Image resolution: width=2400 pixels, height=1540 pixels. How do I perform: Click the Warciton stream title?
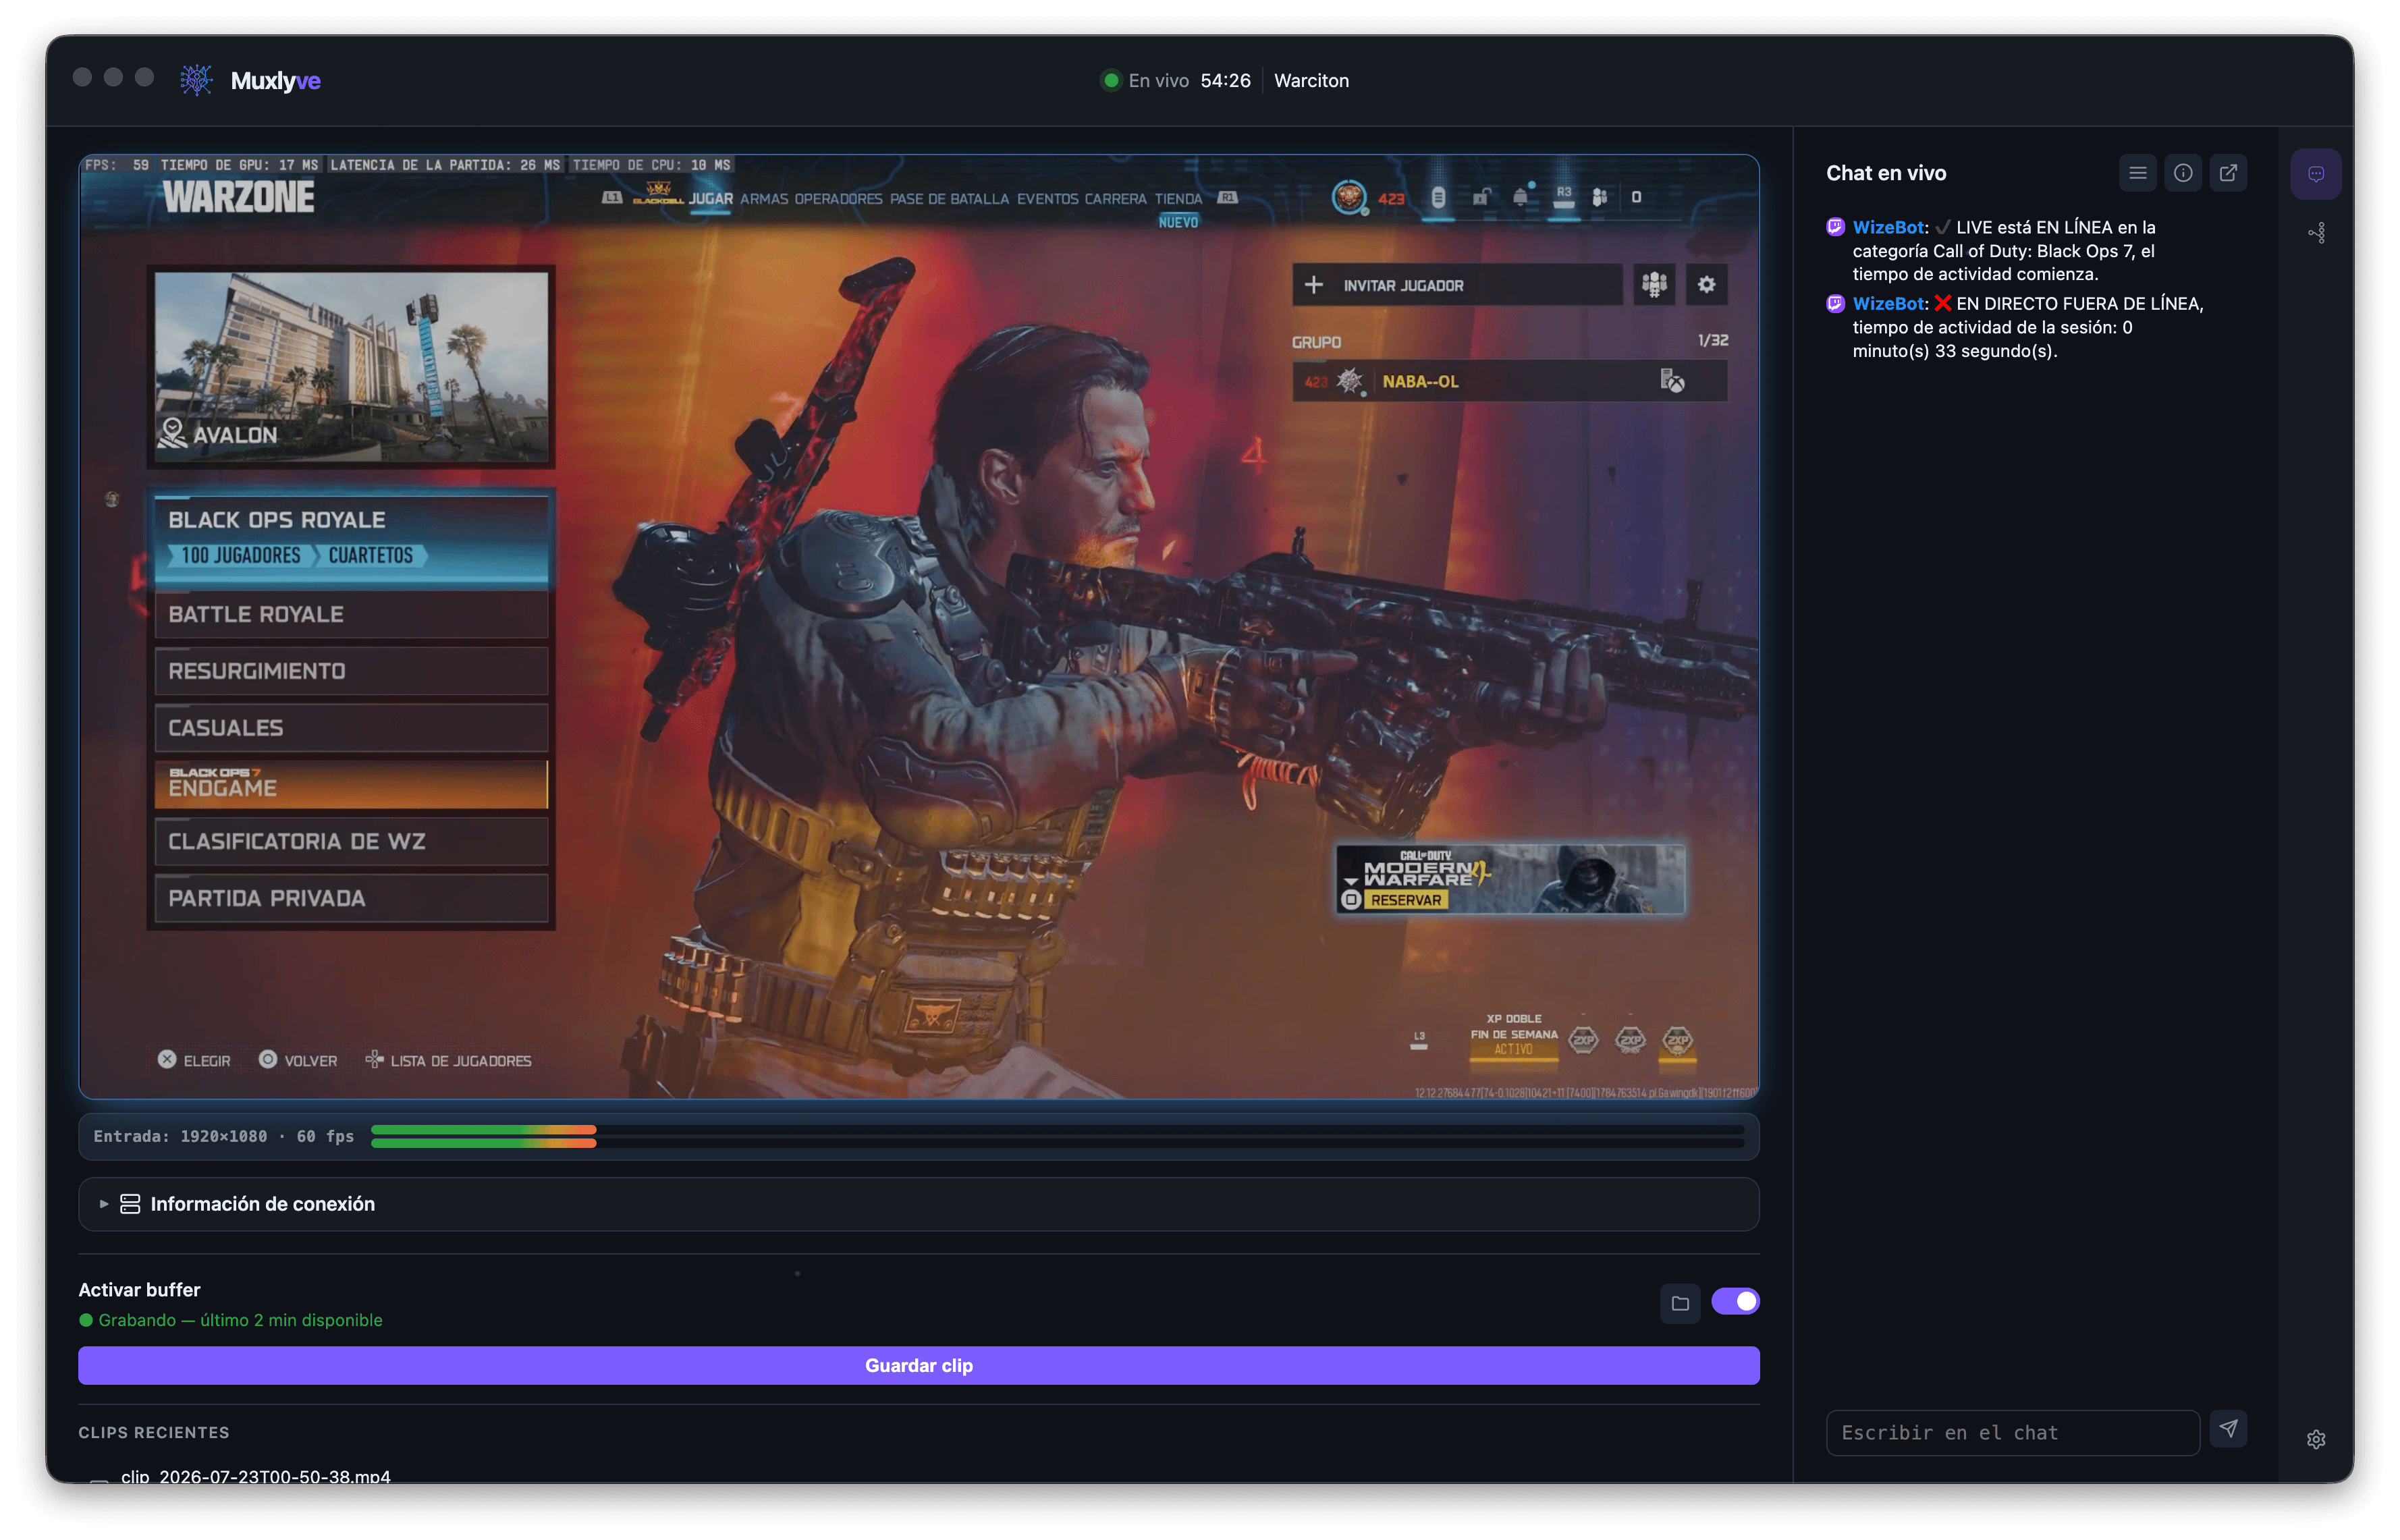tap(1311, 80)
